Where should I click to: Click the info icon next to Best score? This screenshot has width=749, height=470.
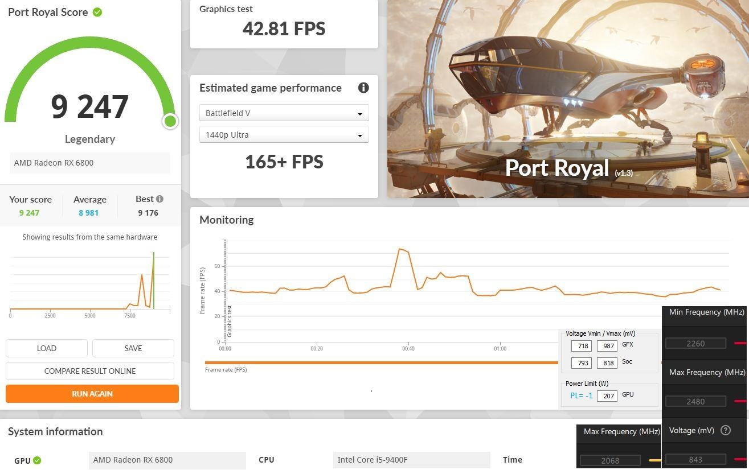(x=159, y=199)
